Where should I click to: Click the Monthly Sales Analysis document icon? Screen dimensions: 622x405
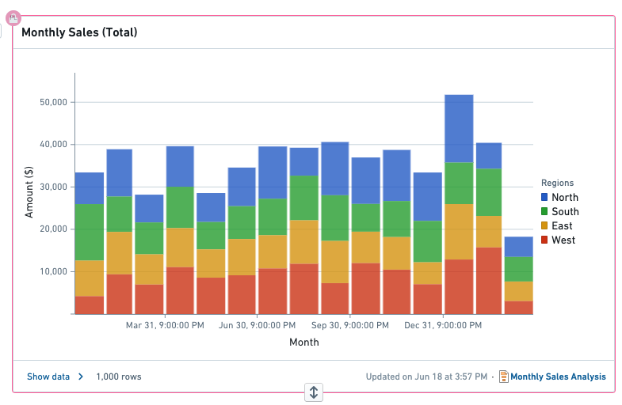(x=503, y=377)
